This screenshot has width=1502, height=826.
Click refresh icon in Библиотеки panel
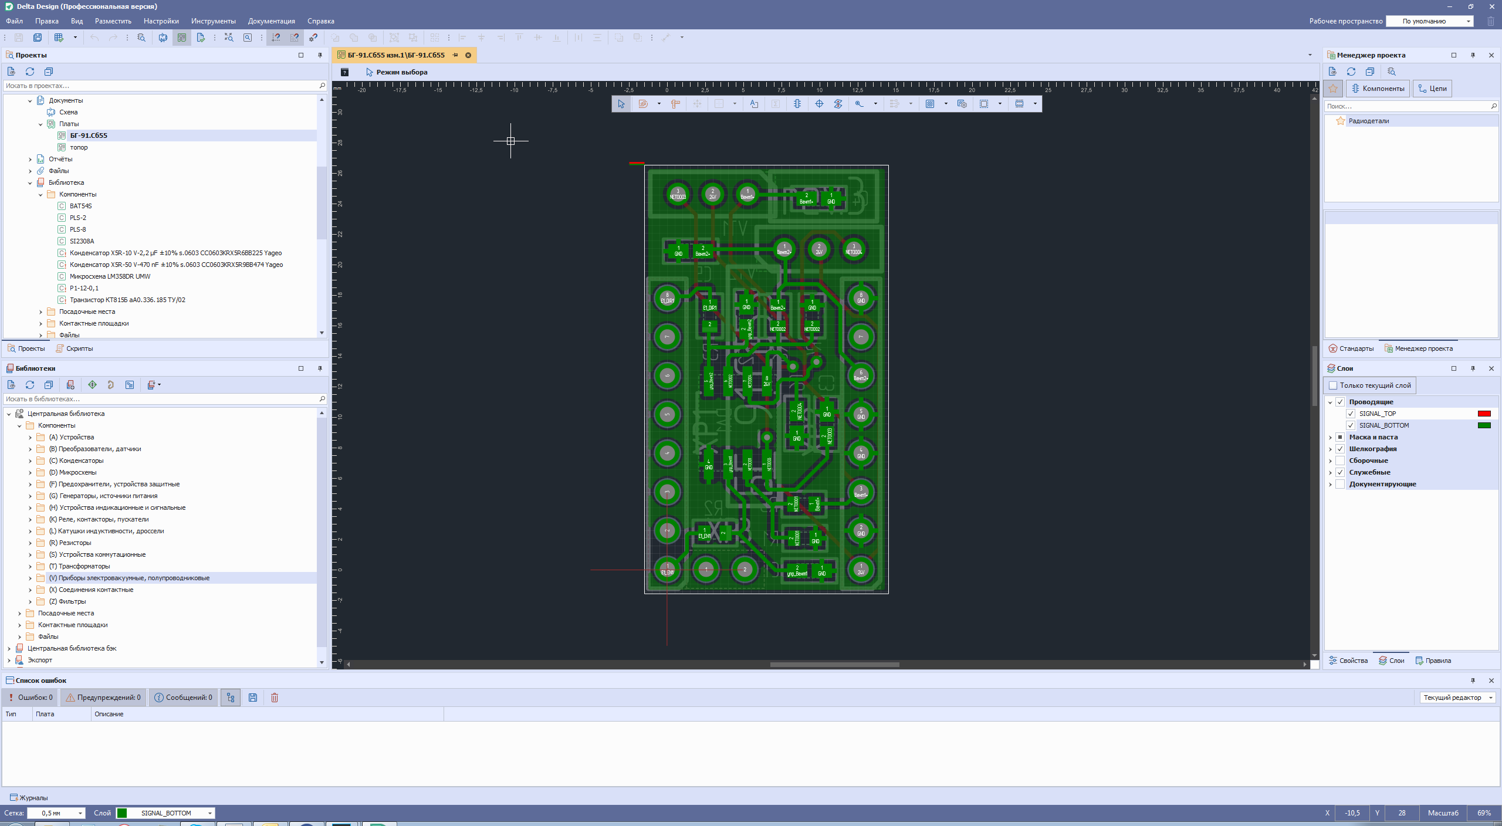click(x=30, y=385)
